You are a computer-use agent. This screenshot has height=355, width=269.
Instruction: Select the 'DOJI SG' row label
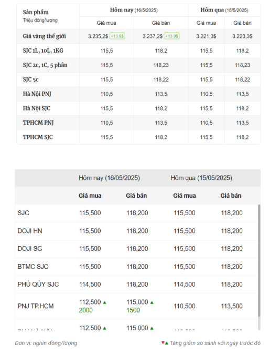(30, 249)
